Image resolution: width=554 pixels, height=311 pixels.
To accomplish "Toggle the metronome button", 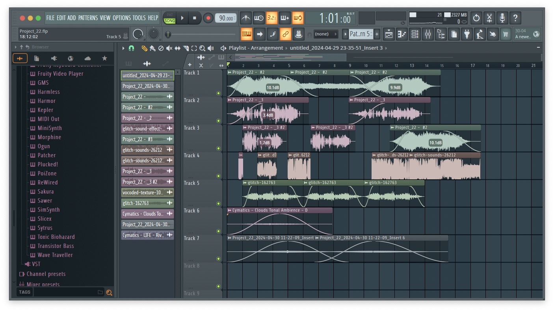I will pos(246,18).
